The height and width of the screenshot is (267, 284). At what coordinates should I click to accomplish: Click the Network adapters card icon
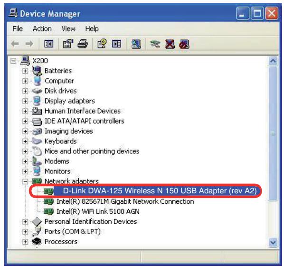point(37,181)
